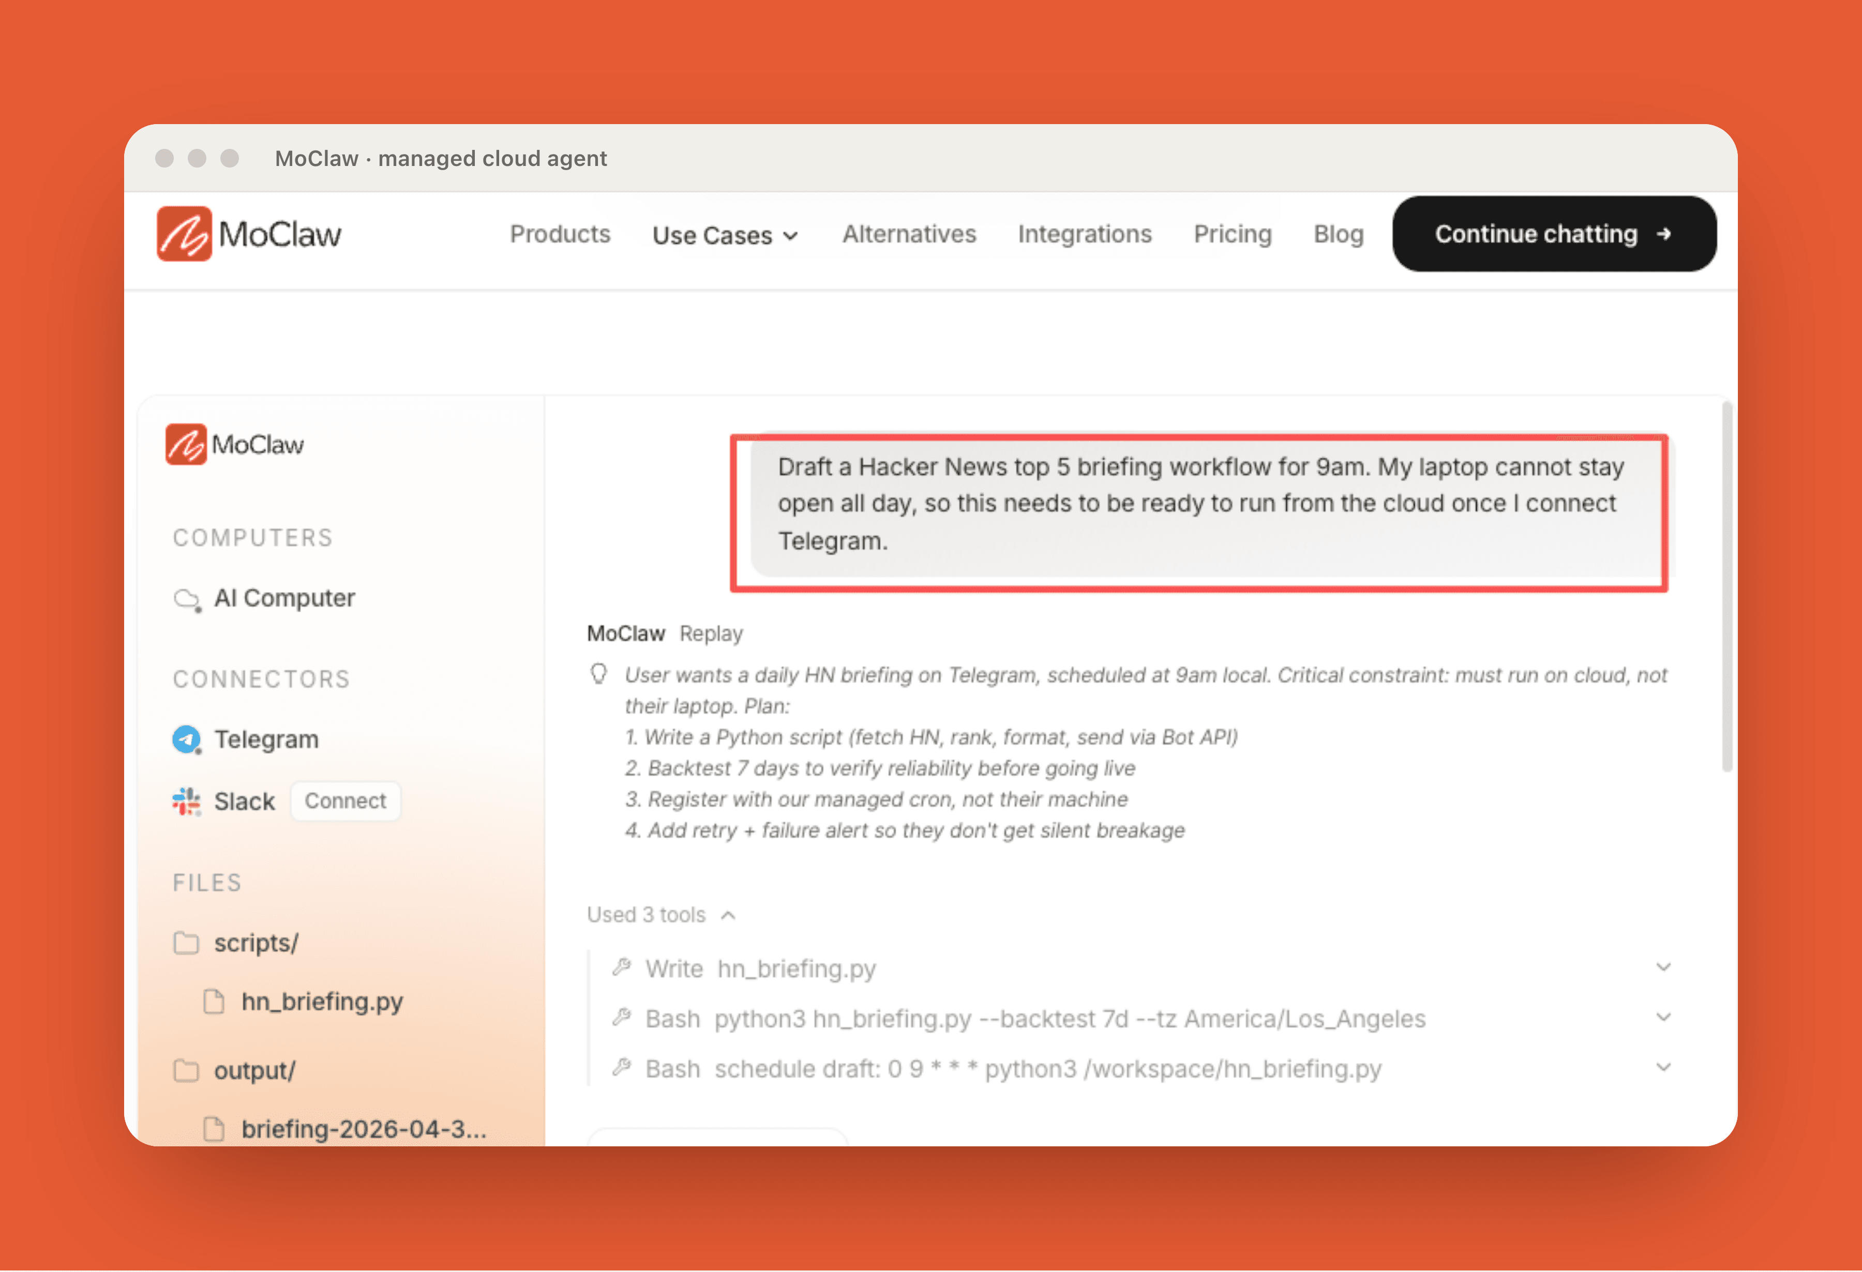This screenshot has width=1862, height=1272.
Task: Open the Use Cases dropdown menu
Action: coord(725,235)
